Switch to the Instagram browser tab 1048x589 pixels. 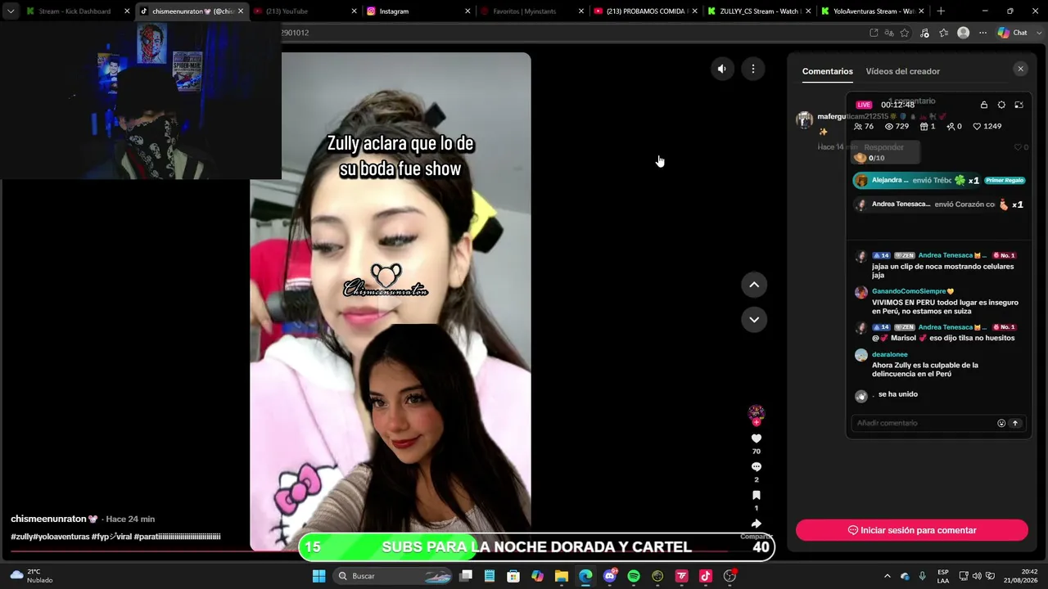[x=417, y=11]
